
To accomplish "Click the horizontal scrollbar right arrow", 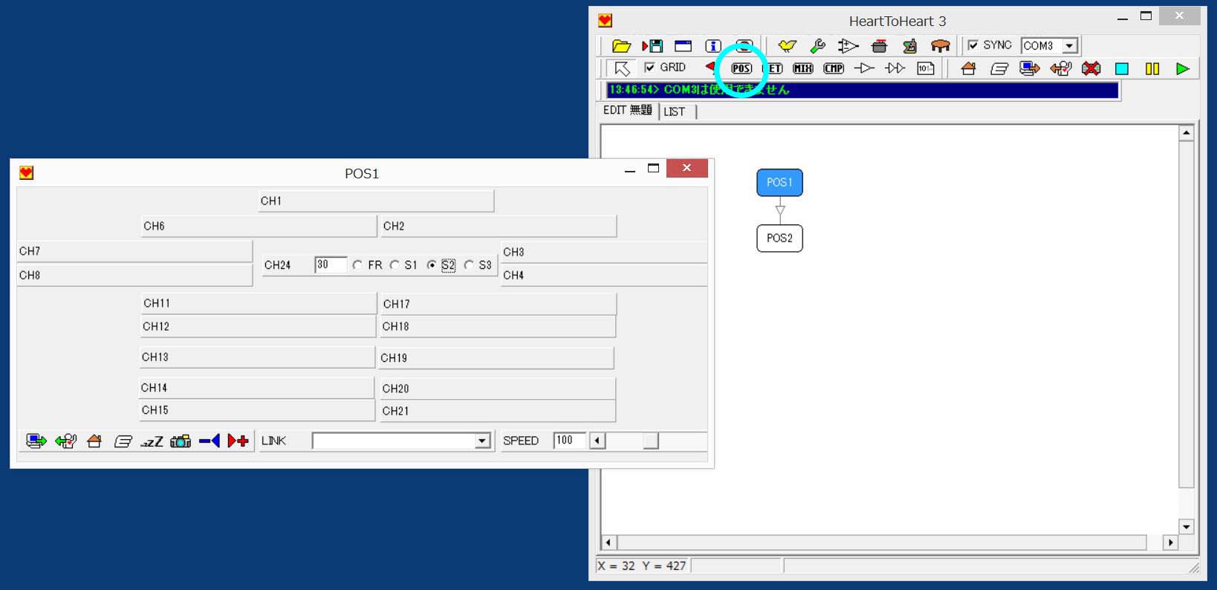I will point(1171,542).
